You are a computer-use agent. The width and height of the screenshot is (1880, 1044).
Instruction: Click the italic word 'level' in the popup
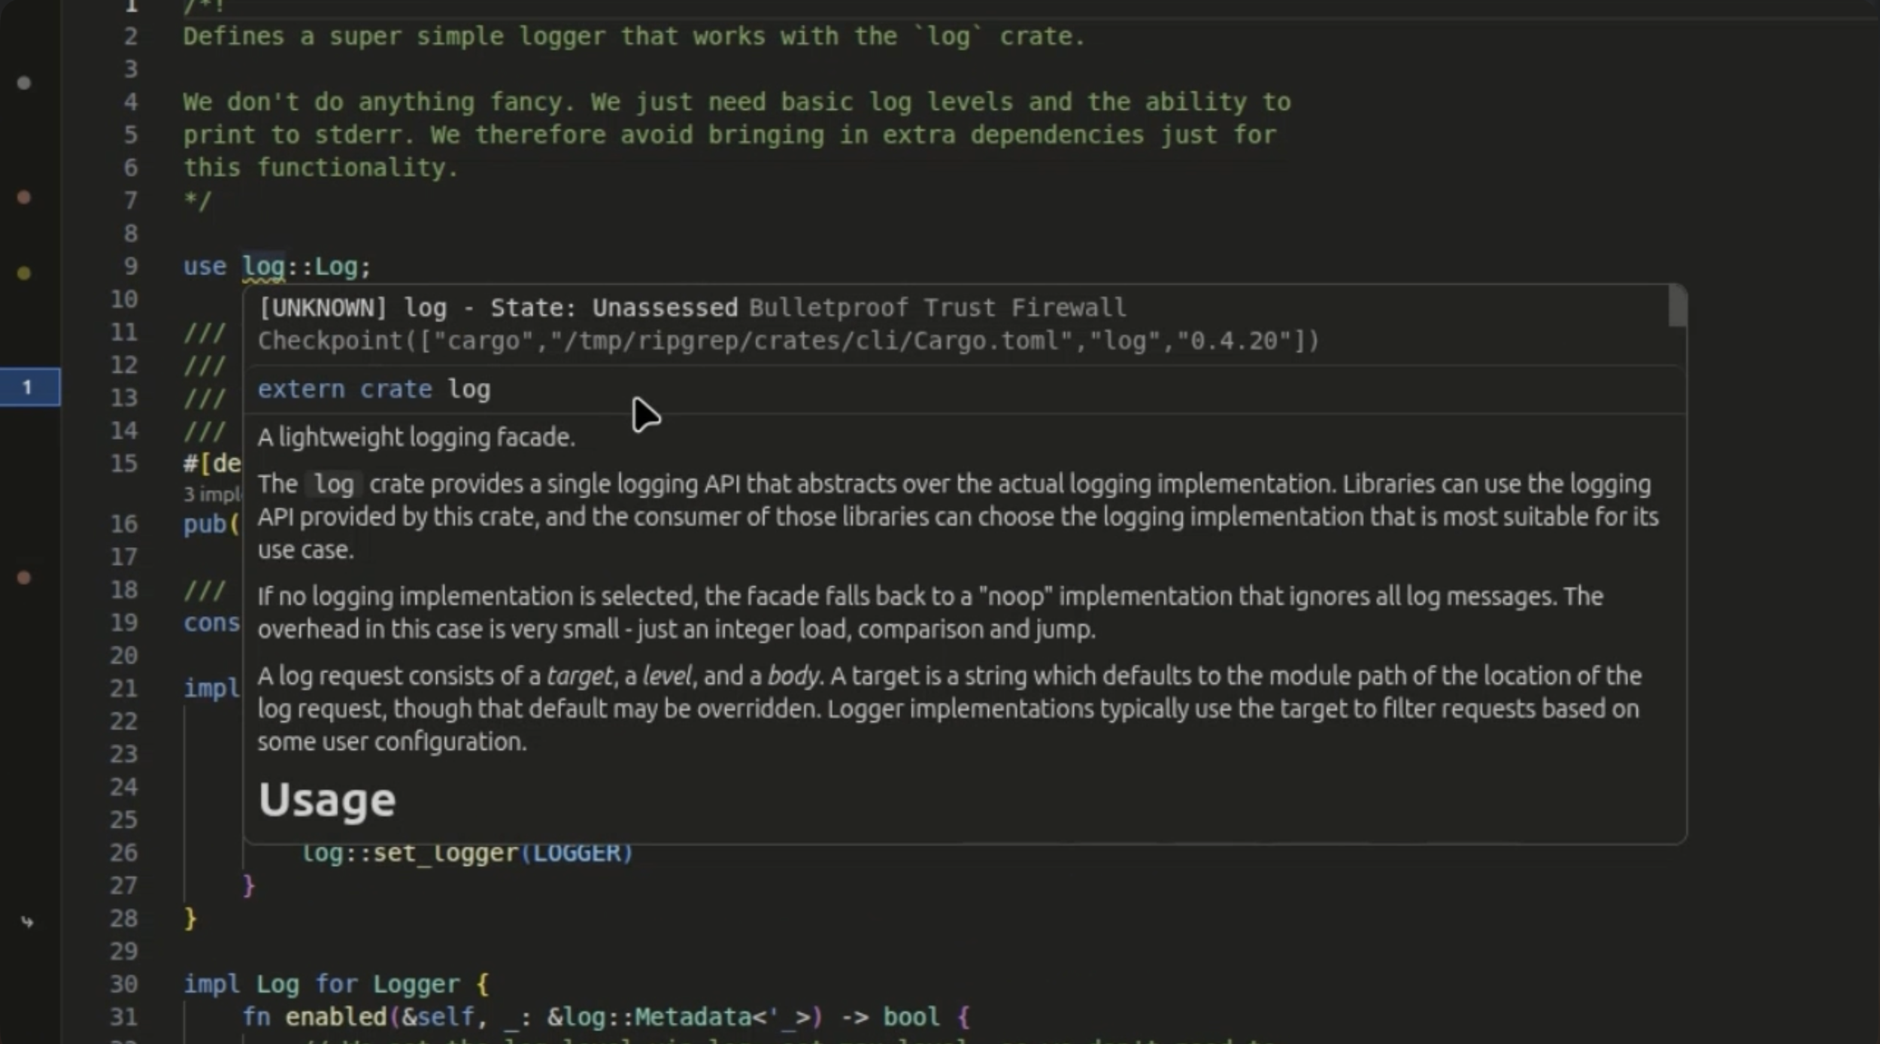tap(666, 676)
